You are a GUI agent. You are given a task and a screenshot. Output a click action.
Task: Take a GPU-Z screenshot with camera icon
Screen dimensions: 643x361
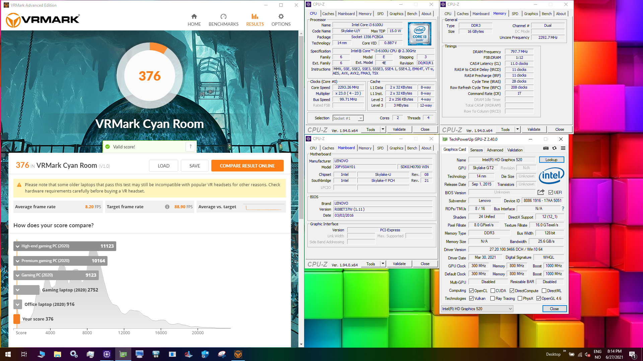point(546,148)
